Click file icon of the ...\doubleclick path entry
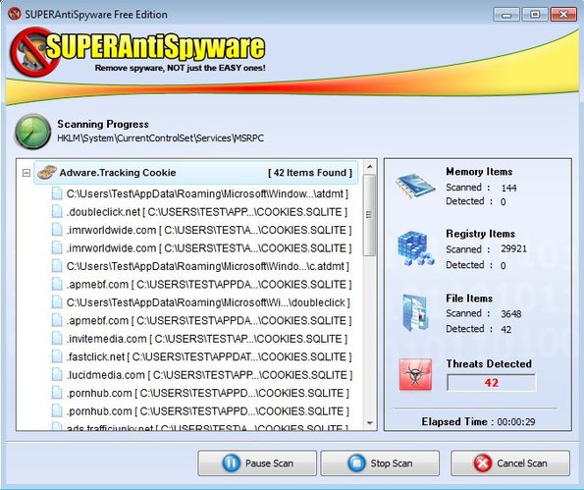The width and height of the screenshot is (584, 490). (x=57, y=302)
